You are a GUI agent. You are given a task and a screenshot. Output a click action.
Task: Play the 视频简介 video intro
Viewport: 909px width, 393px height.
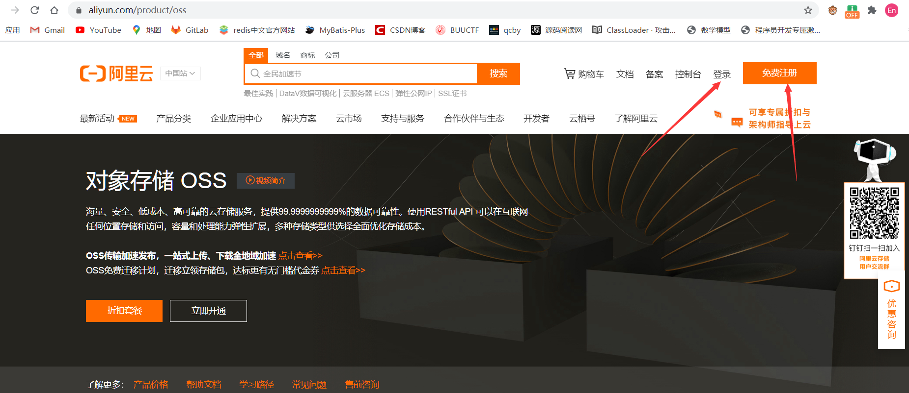pyautogui.click(x=266, y=180)
